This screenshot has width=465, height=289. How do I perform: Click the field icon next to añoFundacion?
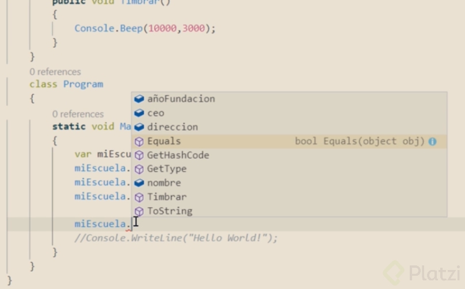[x=139, y=99]
